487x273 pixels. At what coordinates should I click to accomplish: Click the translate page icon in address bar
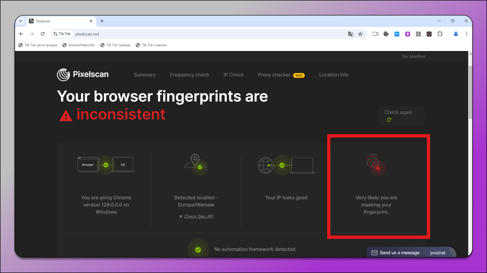[351, 34]
